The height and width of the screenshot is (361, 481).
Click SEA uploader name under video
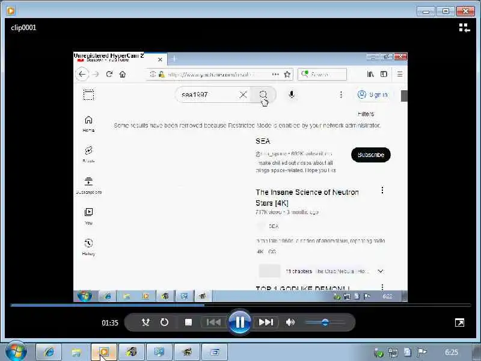[274, 226]
